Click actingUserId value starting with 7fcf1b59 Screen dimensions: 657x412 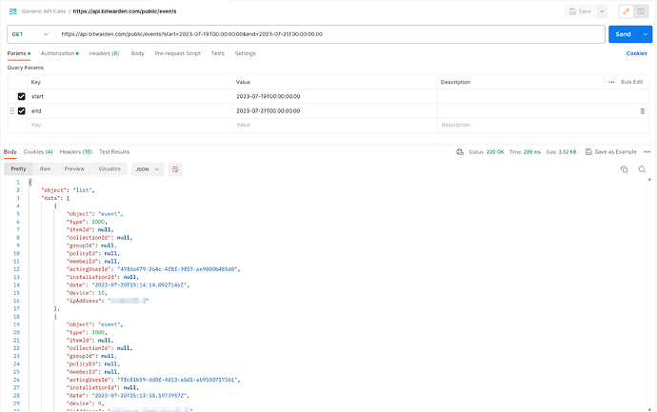coord(178,380)
